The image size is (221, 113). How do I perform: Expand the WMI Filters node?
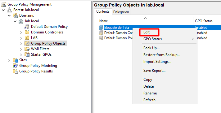[21, 49]
